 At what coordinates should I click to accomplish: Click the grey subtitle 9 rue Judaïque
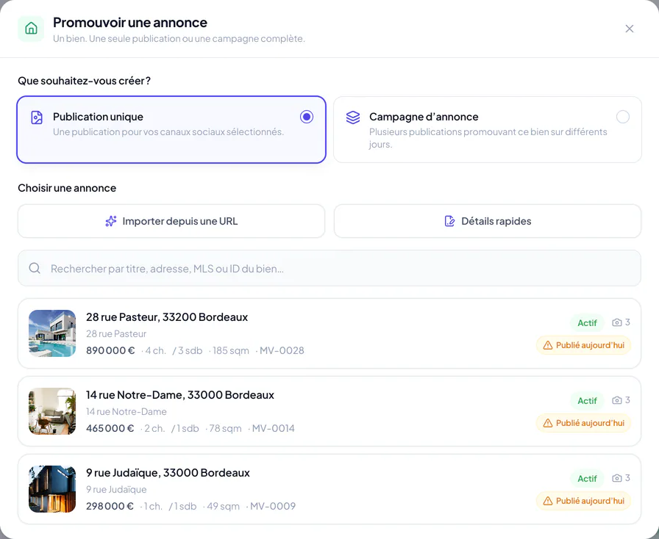[x=116, y=490]
